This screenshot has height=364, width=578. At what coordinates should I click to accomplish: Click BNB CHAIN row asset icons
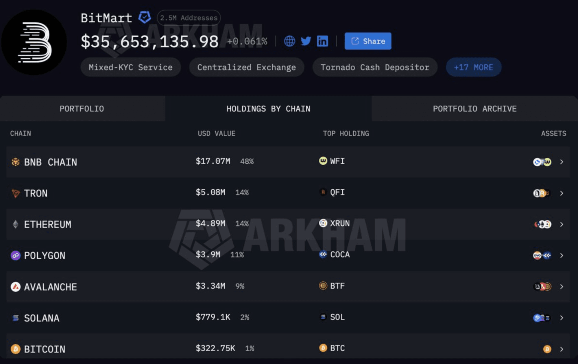(x=542, y=162)
